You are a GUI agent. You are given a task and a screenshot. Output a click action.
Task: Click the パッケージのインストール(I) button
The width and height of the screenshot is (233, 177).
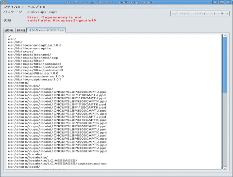[200, 14]
